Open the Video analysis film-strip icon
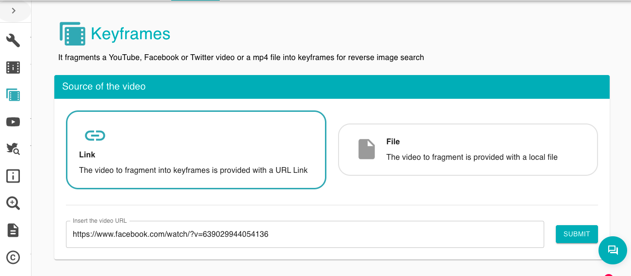This screenshot has height=276, width=631. coord(13,67)
